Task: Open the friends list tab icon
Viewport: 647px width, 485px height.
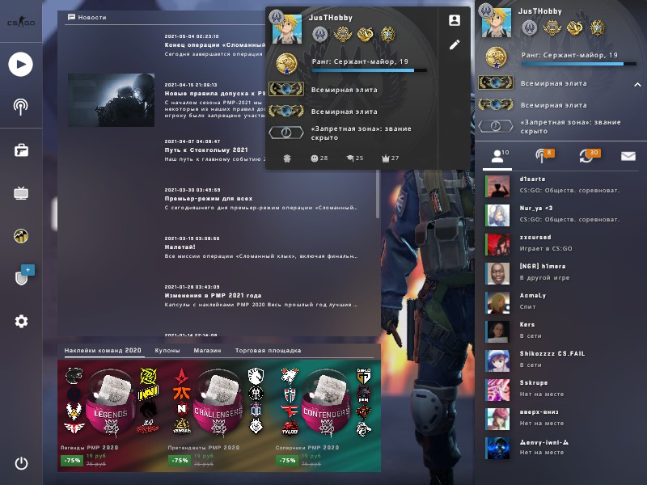Action: (497, 156)
